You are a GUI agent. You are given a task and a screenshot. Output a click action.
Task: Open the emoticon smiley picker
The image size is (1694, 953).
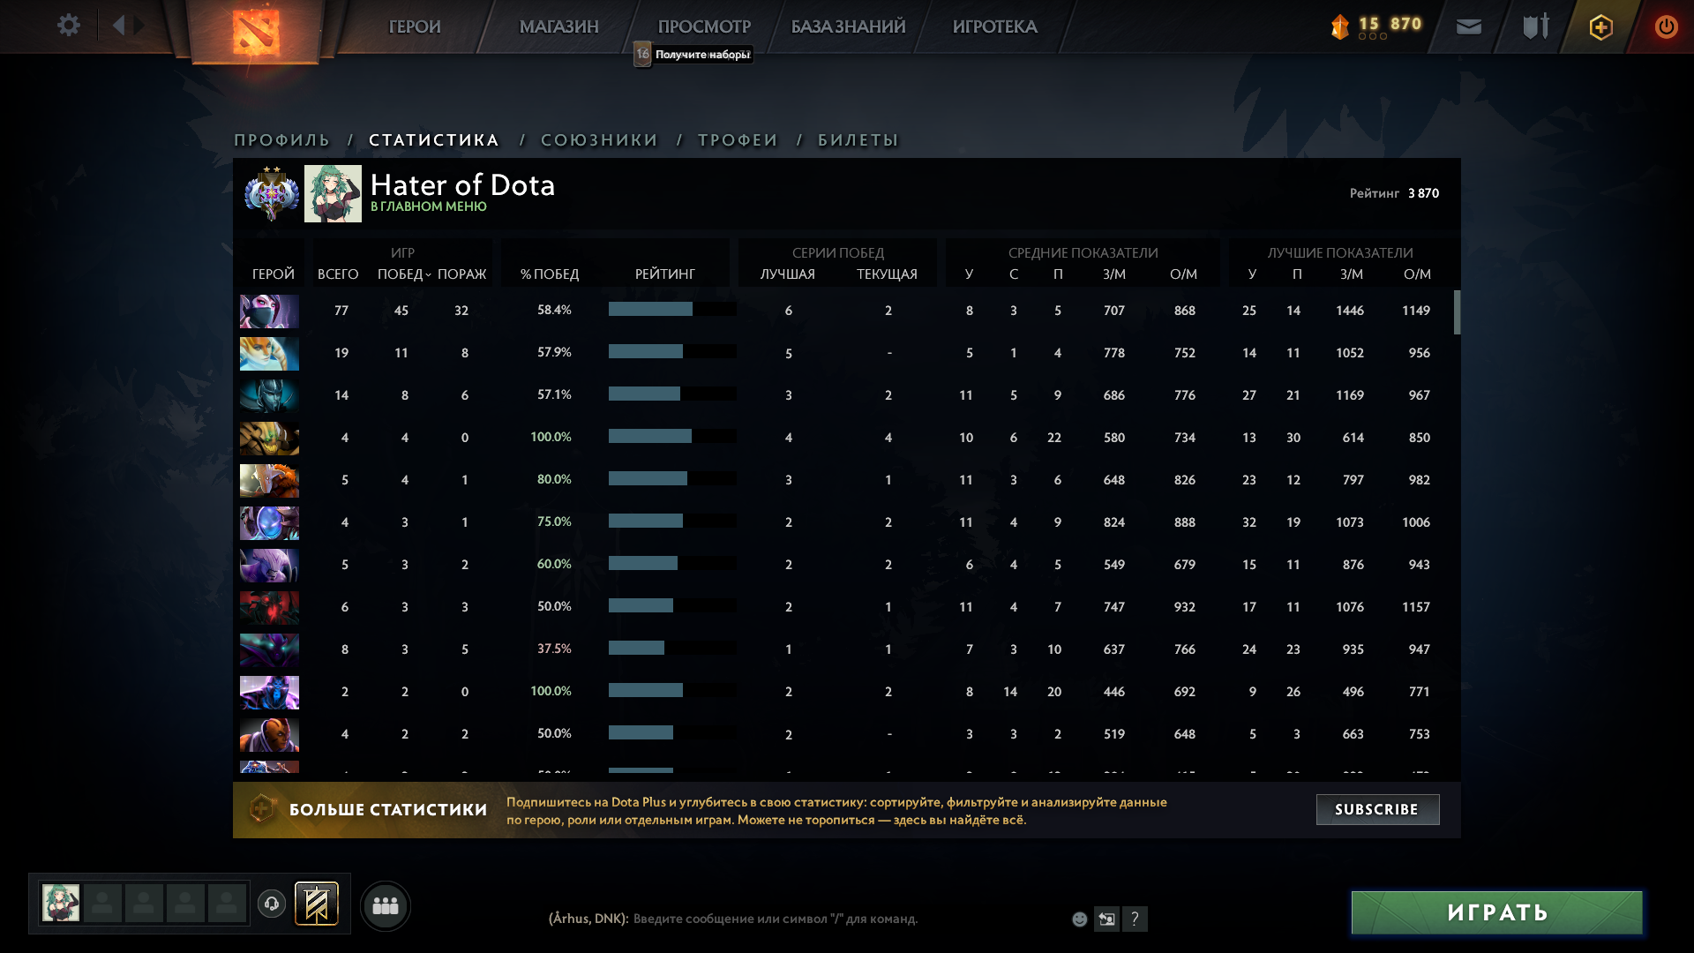[x=1079, y=919]
